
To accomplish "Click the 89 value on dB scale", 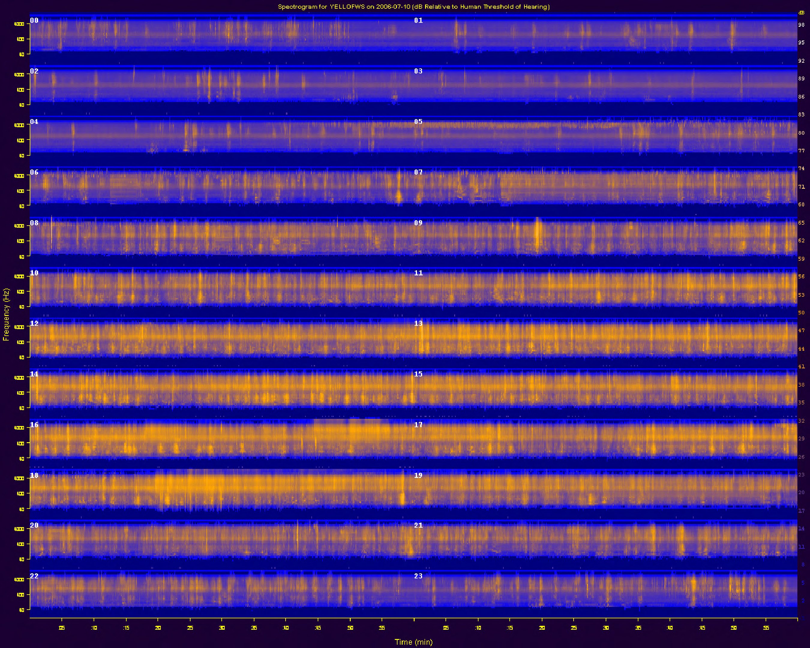I will [x=801, y=79].
